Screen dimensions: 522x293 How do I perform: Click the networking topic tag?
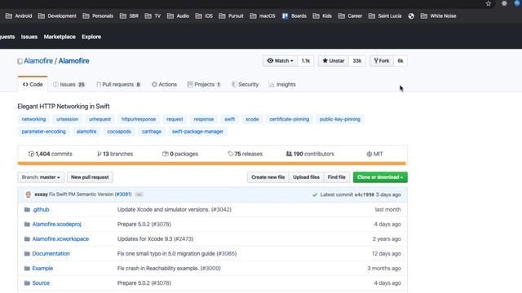pyautogui.click(x=33, y=120)
